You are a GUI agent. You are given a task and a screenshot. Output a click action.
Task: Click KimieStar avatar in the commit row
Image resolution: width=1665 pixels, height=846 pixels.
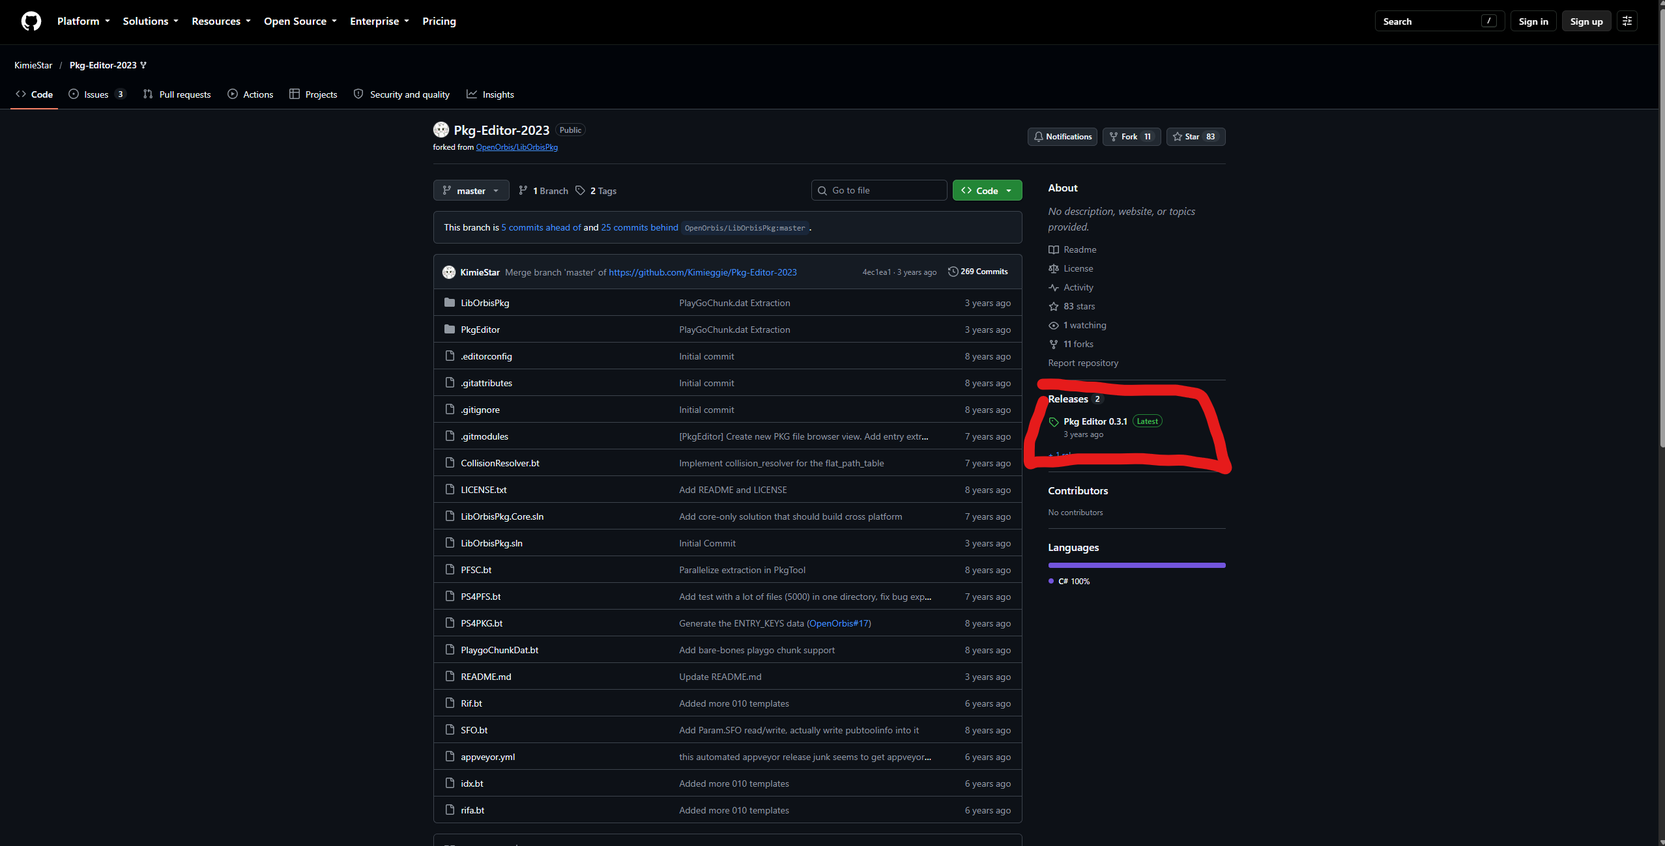pyautogui.click(x=449, y=272)
